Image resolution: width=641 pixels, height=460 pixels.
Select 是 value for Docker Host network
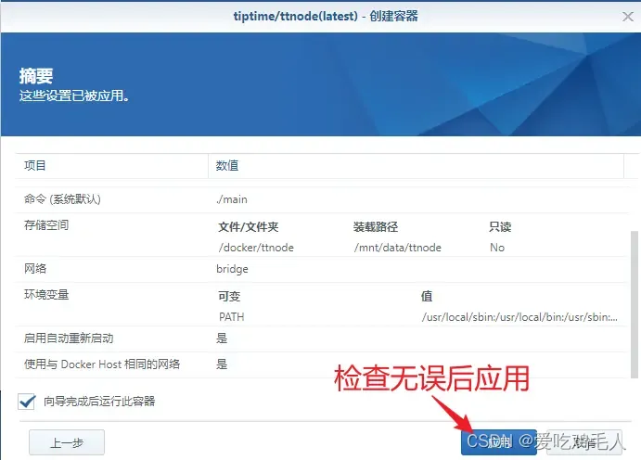(222, 364)
